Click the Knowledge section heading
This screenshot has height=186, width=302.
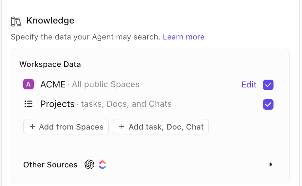click(x=50, y=21)
